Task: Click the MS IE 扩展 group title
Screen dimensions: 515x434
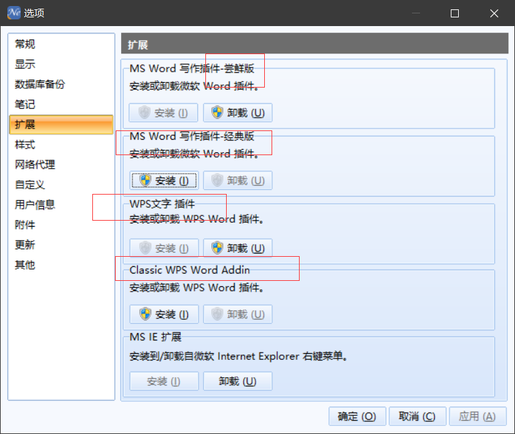Action: 155,337
